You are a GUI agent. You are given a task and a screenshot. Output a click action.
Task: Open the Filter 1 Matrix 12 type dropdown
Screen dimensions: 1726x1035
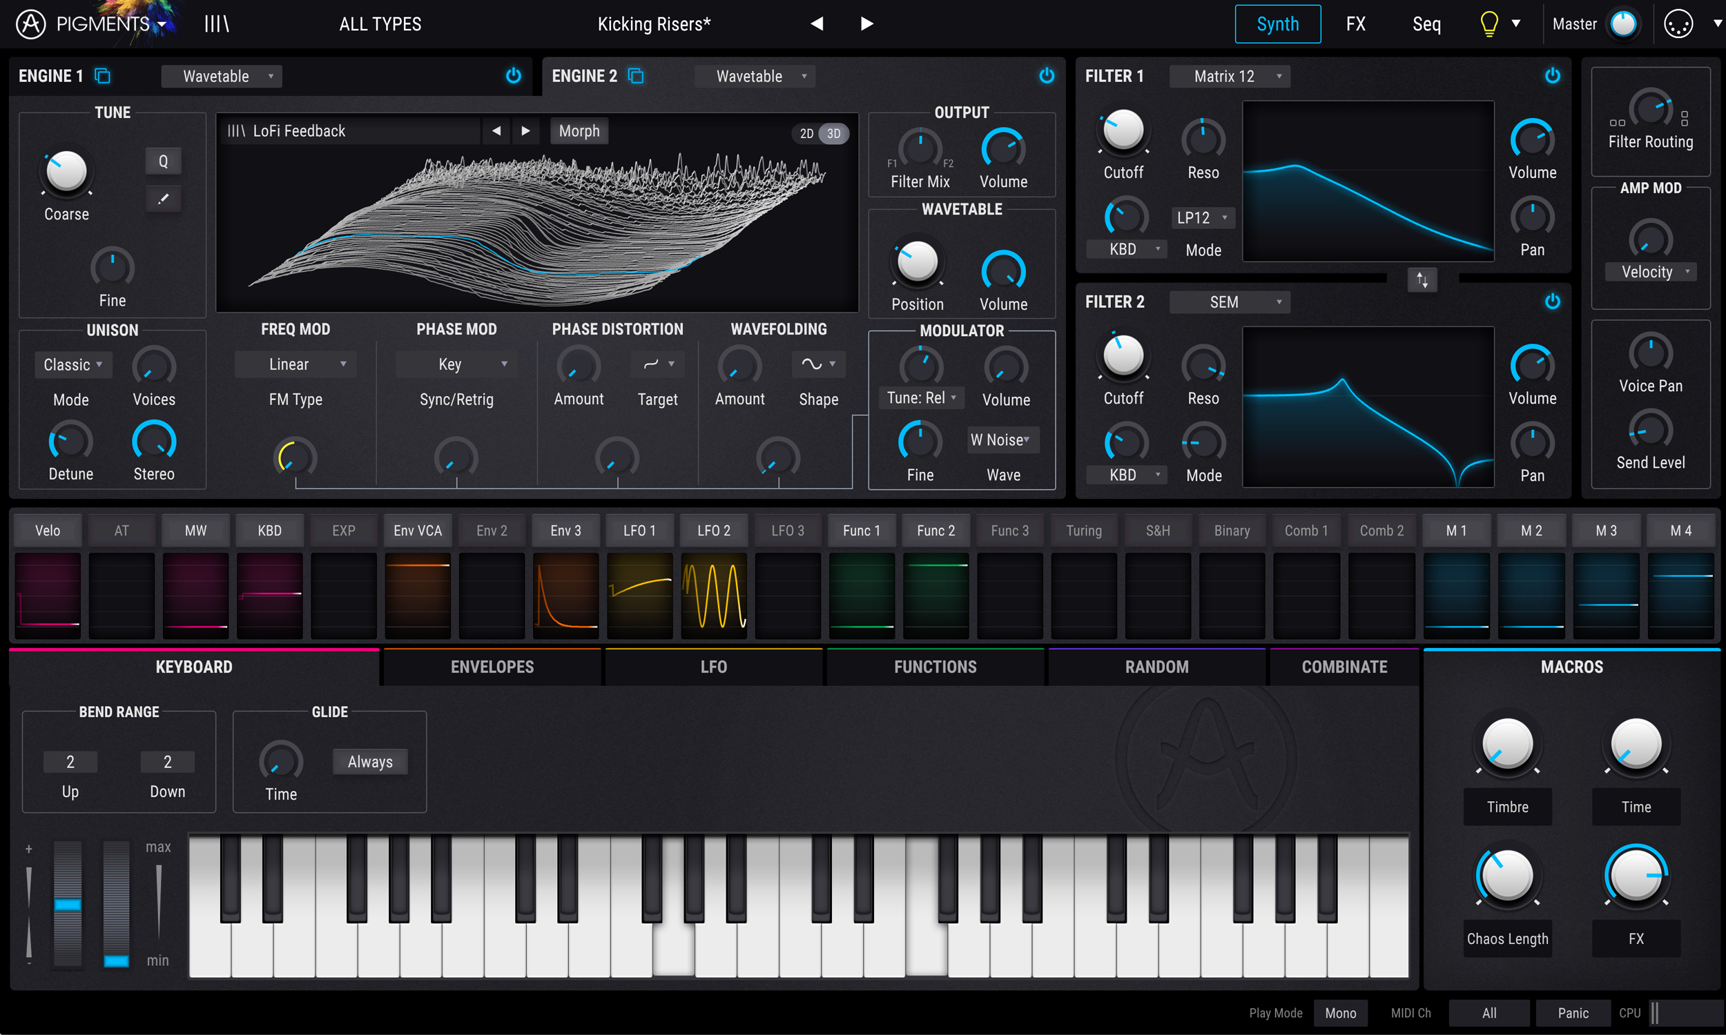[x=1230, y=76]
